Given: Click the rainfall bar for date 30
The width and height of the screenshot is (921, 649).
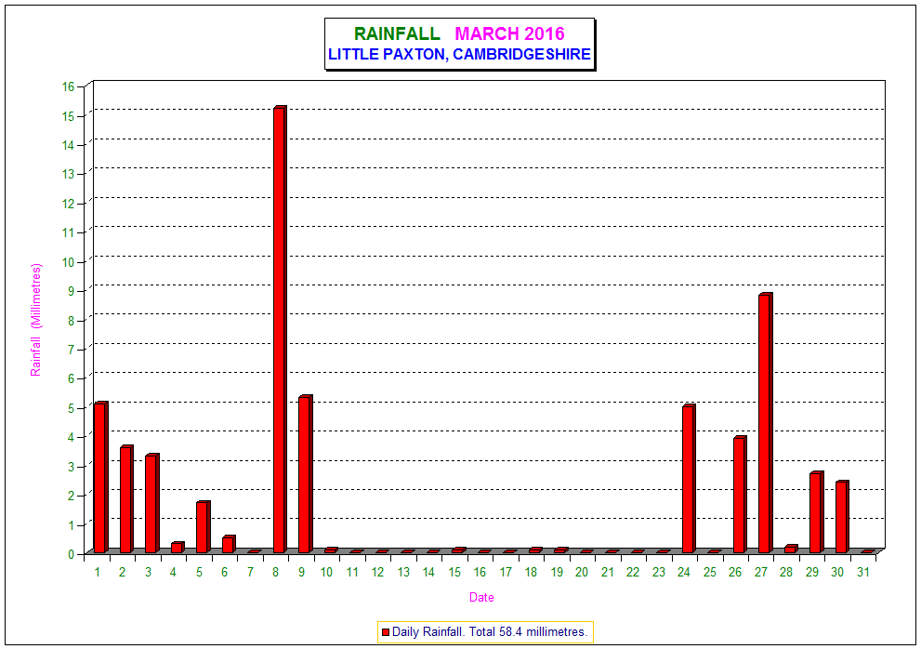Looking at the screenshot, I should (842, 517).
